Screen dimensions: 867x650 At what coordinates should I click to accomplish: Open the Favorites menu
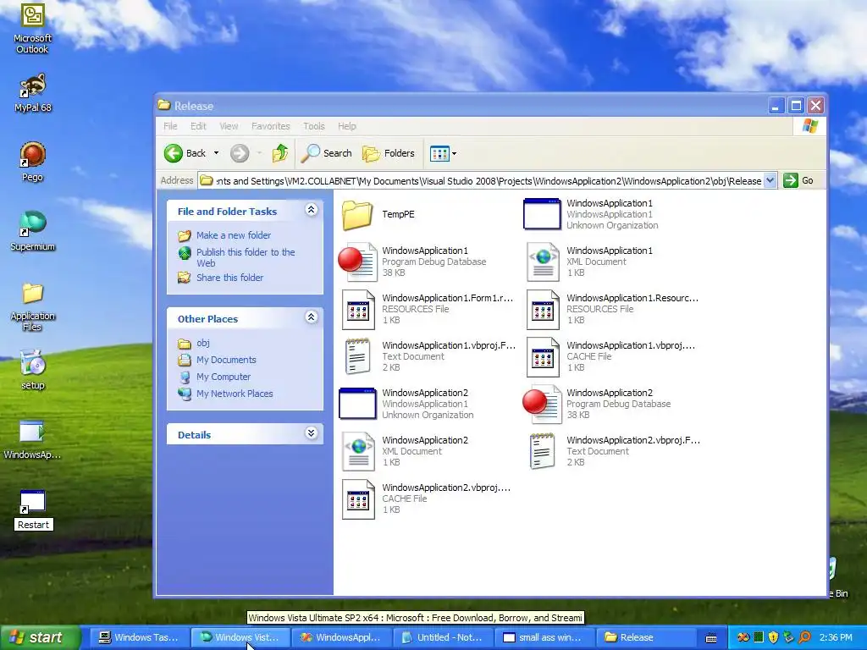pyautogui.click(x=270, y=126)
